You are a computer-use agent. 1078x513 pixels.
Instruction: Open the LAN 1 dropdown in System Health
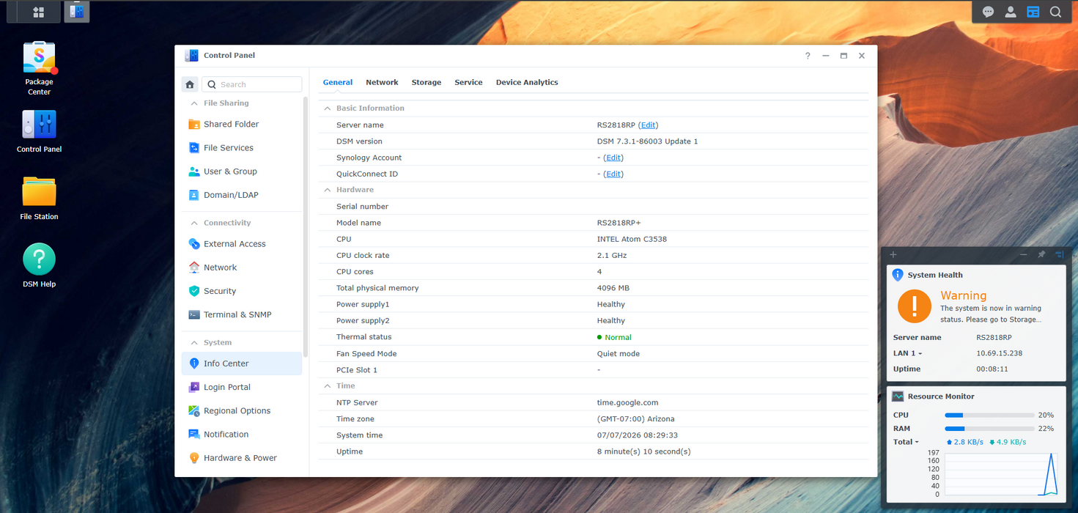[x=907, y=353]
